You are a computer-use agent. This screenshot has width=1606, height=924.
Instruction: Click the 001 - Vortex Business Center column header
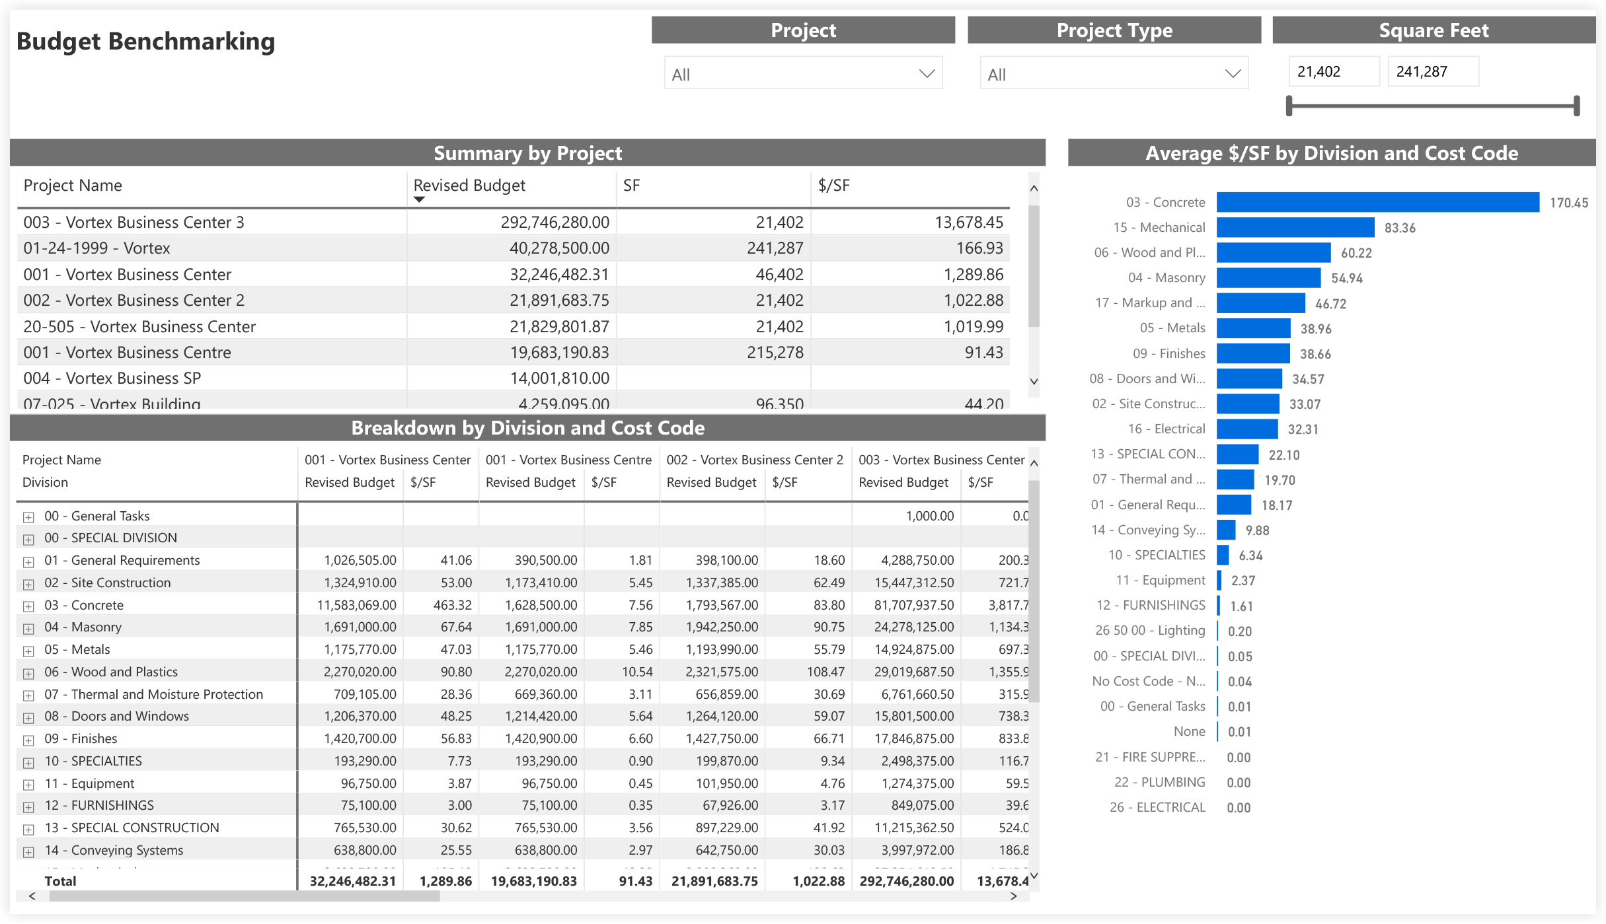pos(387,460)
